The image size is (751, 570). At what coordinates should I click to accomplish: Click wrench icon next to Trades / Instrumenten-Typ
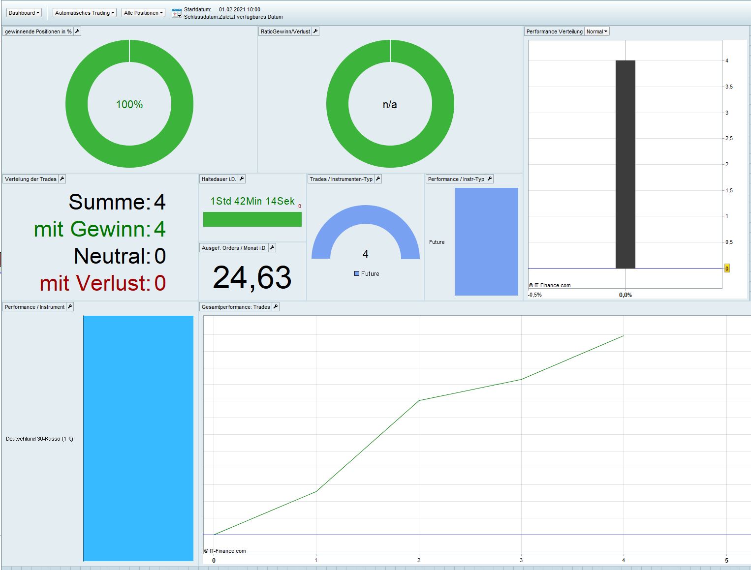(378, 179)
